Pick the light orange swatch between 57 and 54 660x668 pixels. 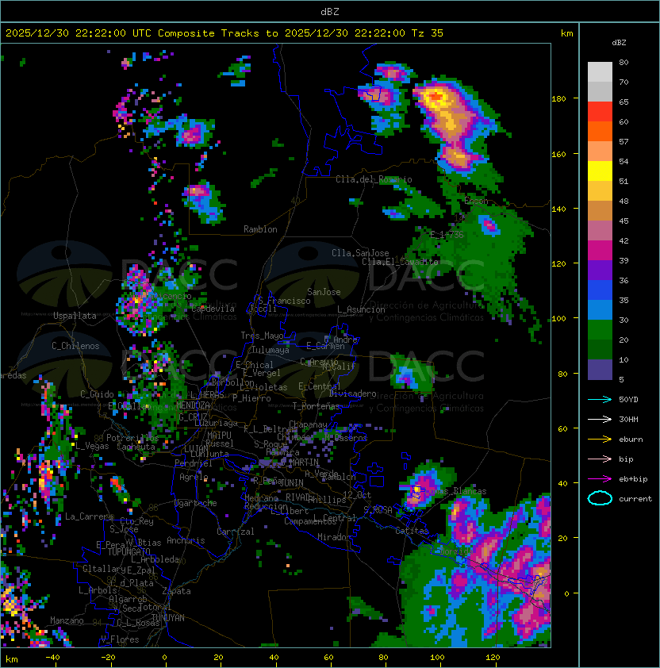pos(600,152)
